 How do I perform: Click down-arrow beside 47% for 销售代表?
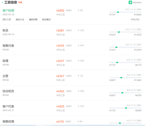(x=79, y=45)
